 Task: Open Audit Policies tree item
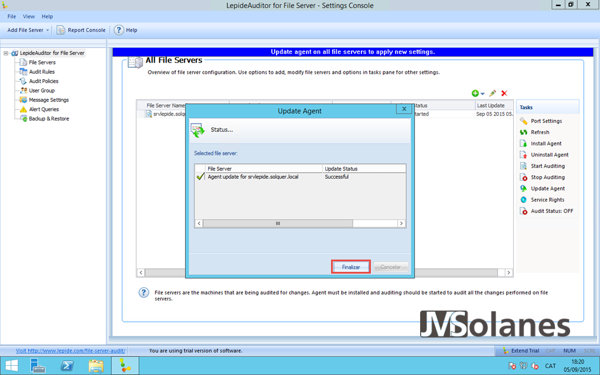pos(43,81)
